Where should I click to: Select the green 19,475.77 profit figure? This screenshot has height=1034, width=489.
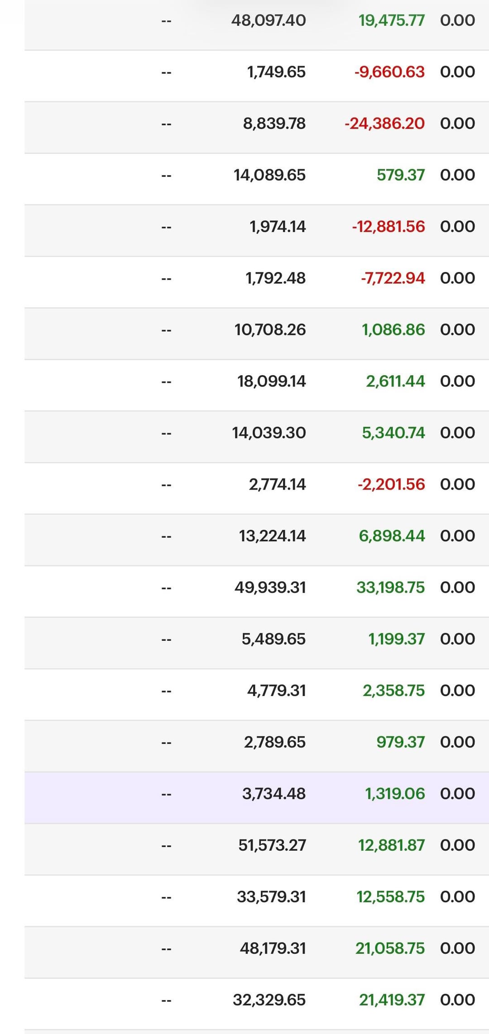391,20
